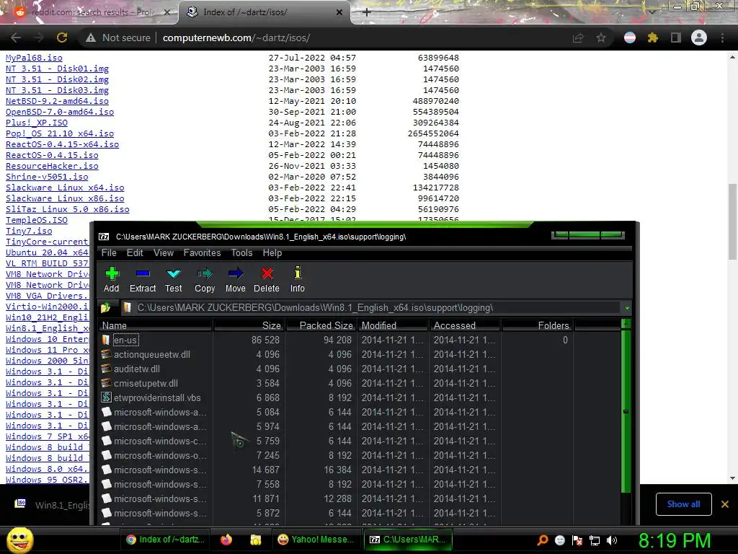Click the Add button in 7-Zip toolbar
This screenshot has width=738, height=554.
pyautogui.click(x=112, y=280)
